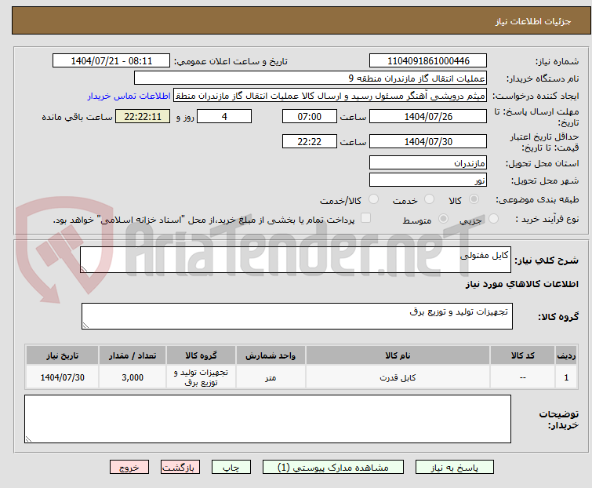Click the بازگشت back button

180,468
